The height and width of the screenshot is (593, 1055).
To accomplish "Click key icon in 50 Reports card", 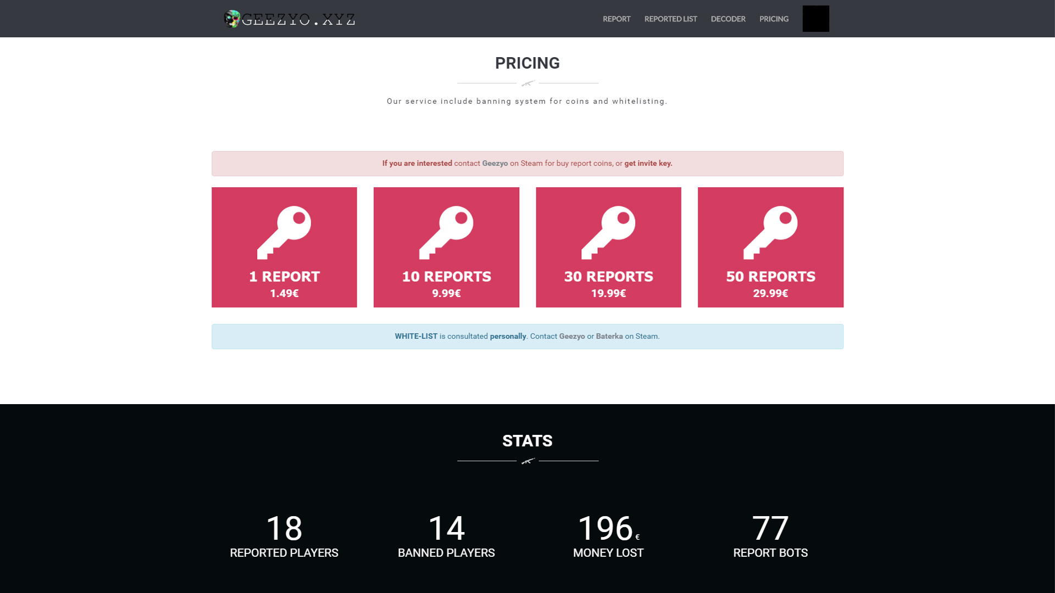I will 770,232.
